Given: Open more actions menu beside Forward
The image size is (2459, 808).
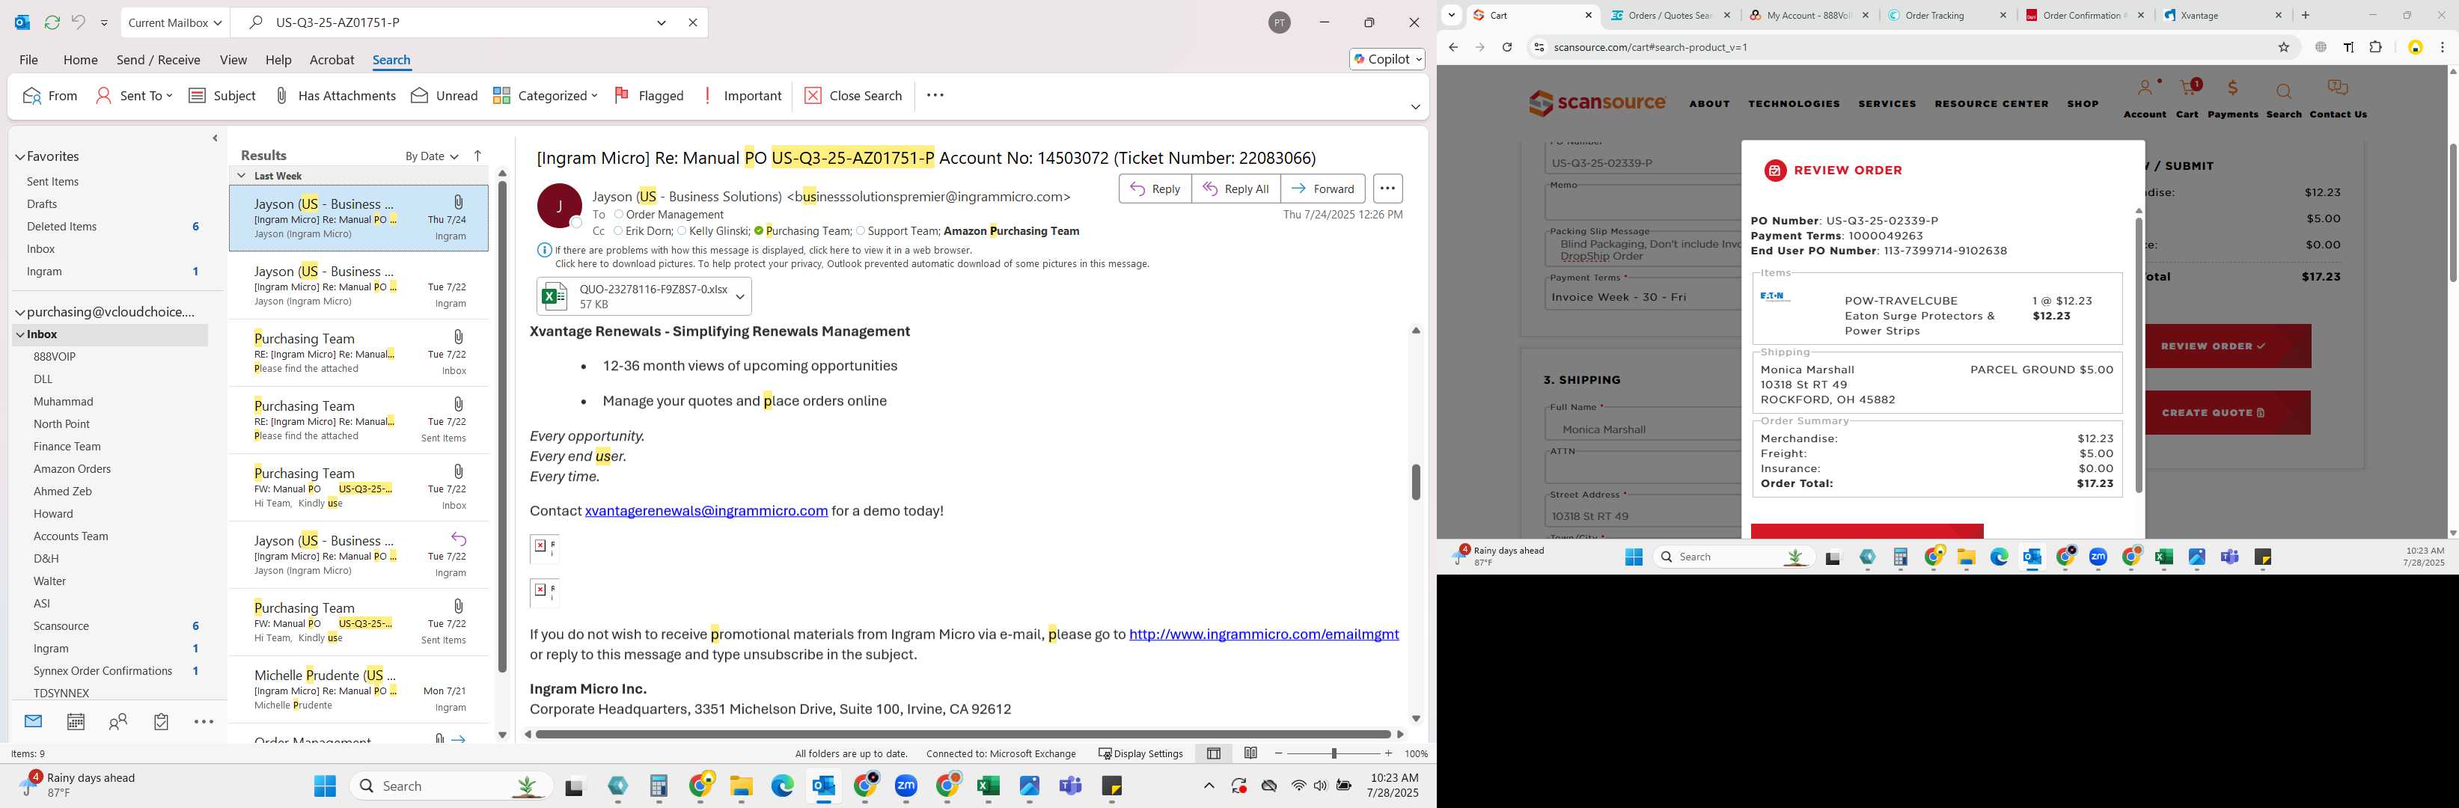Looking at the screenshot, I should (1387, 189).
